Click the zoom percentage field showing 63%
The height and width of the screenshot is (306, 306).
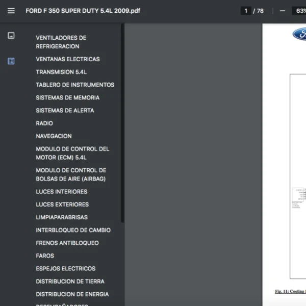[299, 11]
